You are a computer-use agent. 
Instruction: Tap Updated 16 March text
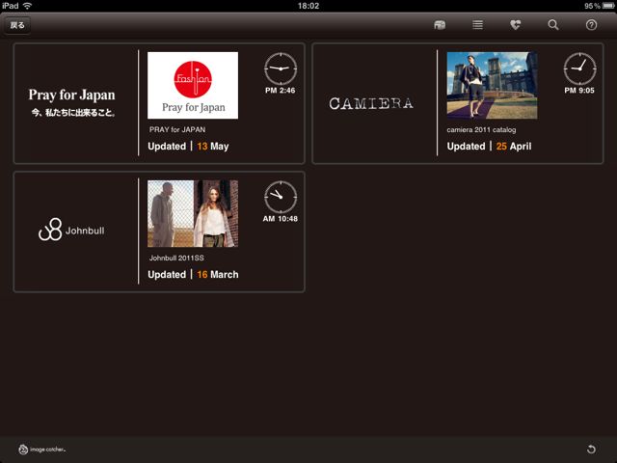point(193,274)
